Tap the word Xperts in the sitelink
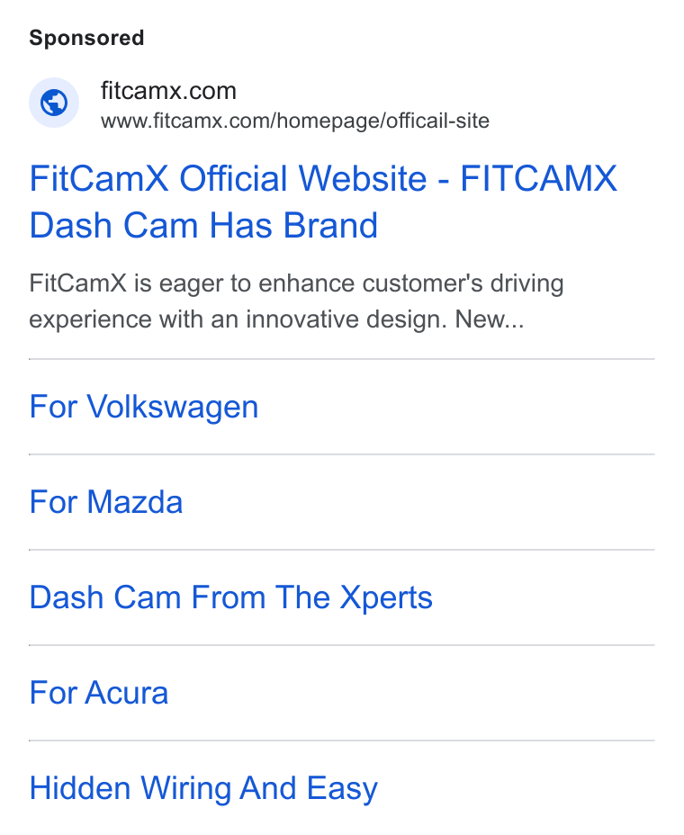This screenshot has width=684, height=835. [386, 598]
